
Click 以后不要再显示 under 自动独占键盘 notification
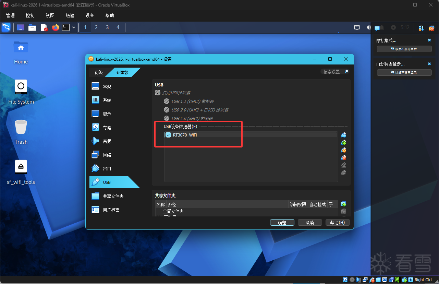404,73
